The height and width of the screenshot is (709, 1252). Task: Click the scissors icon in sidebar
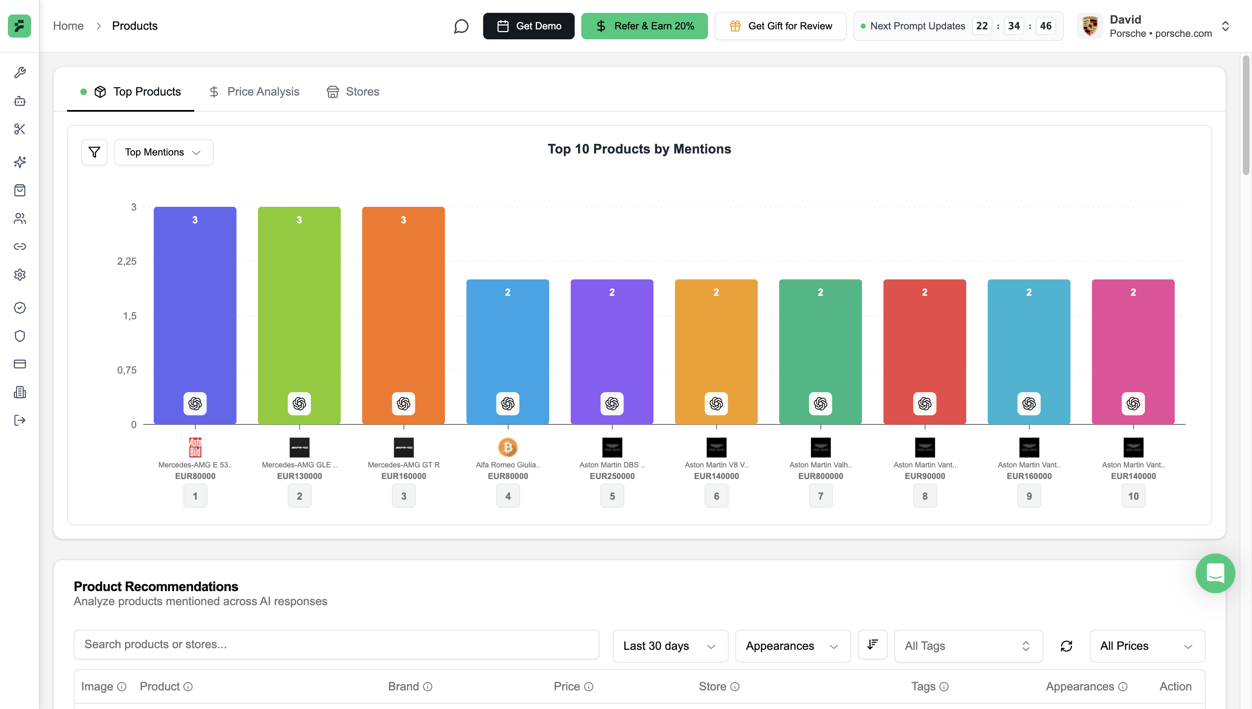[19, 129]
